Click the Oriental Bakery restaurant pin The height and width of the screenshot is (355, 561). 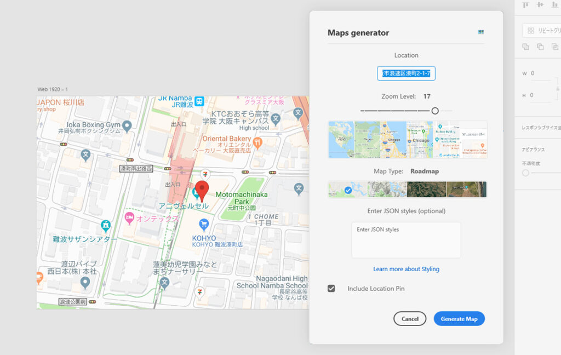[x=257, y=142]
